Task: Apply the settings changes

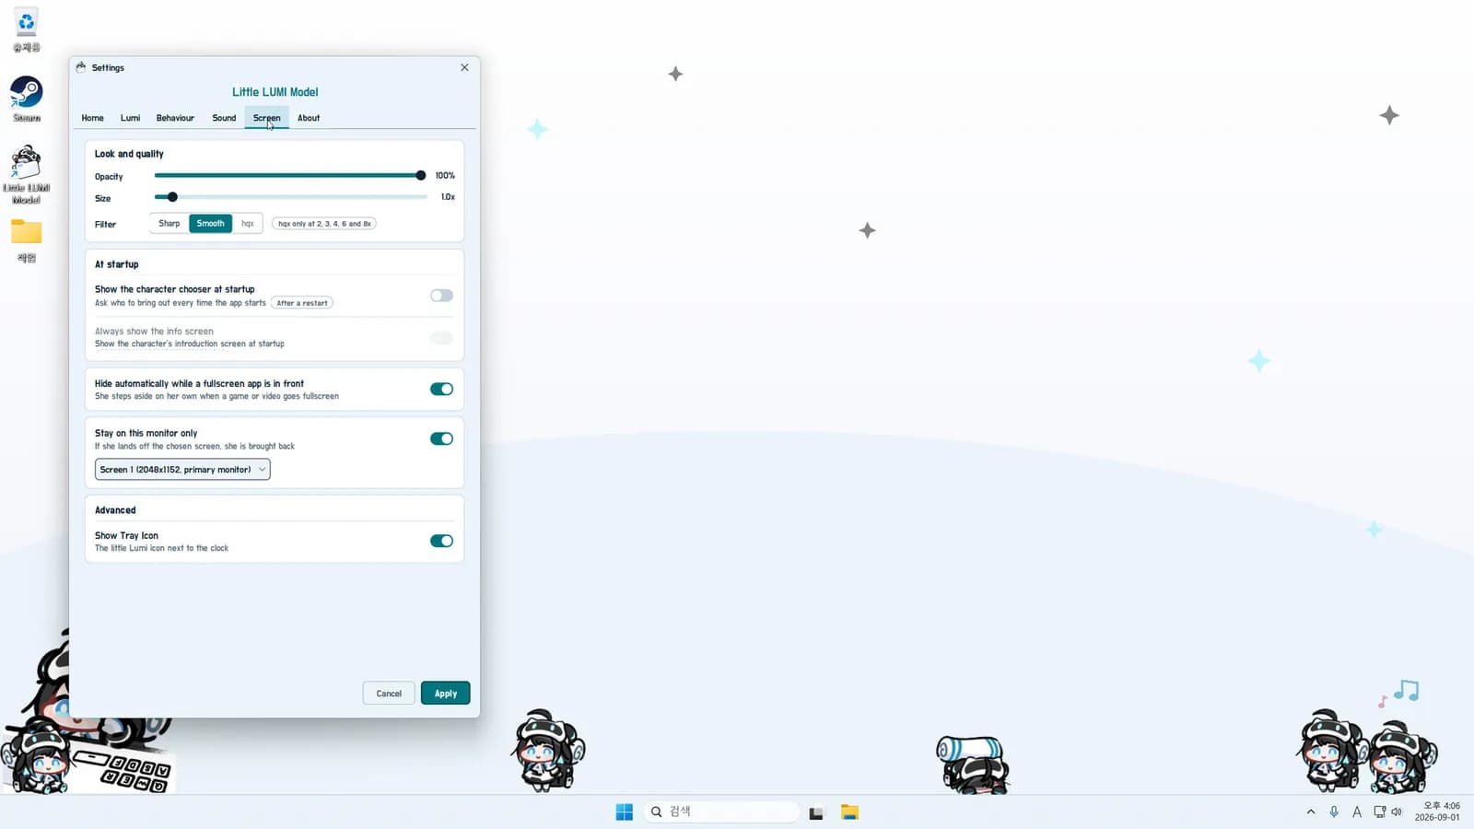Action: click(x=446, y=694)
